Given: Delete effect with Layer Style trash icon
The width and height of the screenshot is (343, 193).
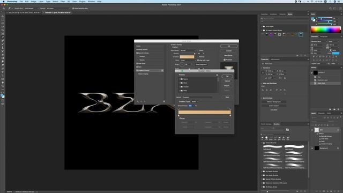Looking at the screenshot, I should tap(164, 101).
